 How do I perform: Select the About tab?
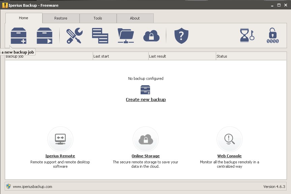135,18
